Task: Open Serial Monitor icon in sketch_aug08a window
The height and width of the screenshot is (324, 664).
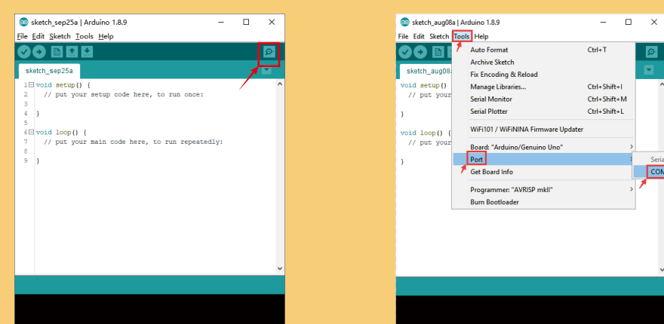Action: [651, 52]
